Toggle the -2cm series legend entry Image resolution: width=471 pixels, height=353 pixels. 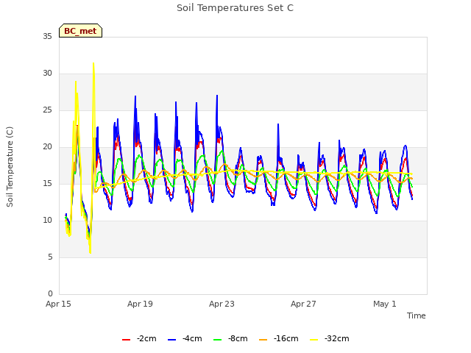139,339
